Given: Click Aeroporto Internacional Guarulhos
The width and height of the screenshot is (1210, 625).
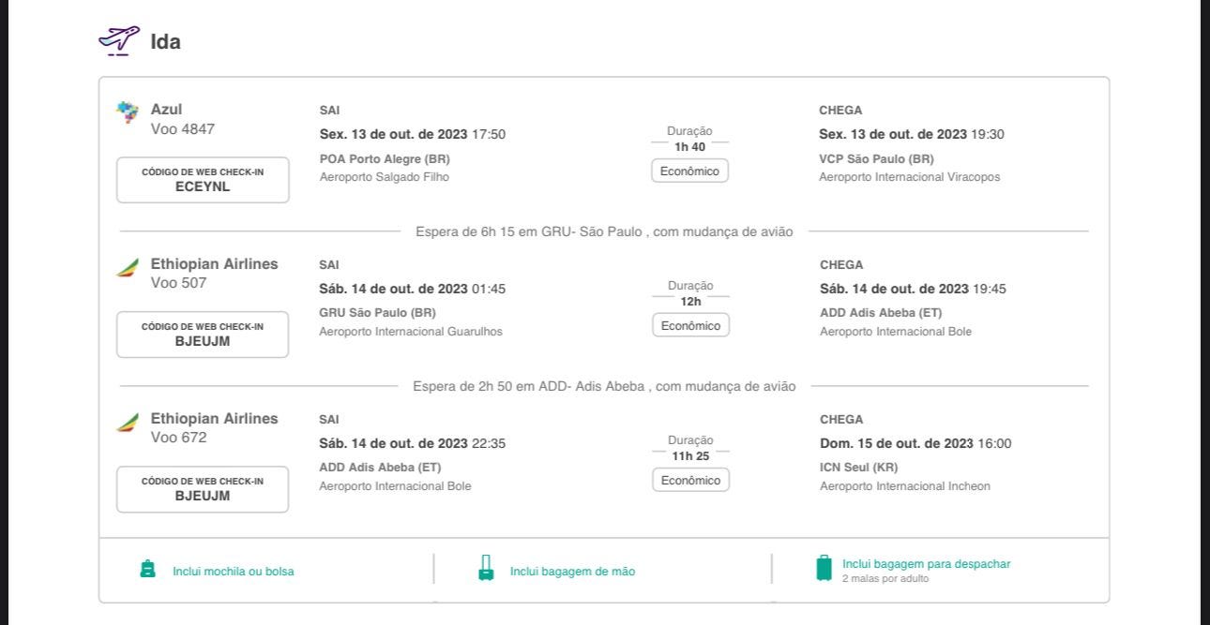Looking at the screenshot, I should pos(411,332).
